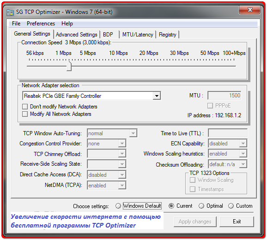Expand NetDMA (TCPA) dropdown

[x=122, y=186]
